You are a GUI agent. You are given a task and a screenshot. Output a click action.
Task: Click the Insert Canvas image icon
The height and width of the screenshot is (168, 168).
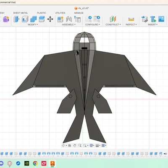[161, 19]
